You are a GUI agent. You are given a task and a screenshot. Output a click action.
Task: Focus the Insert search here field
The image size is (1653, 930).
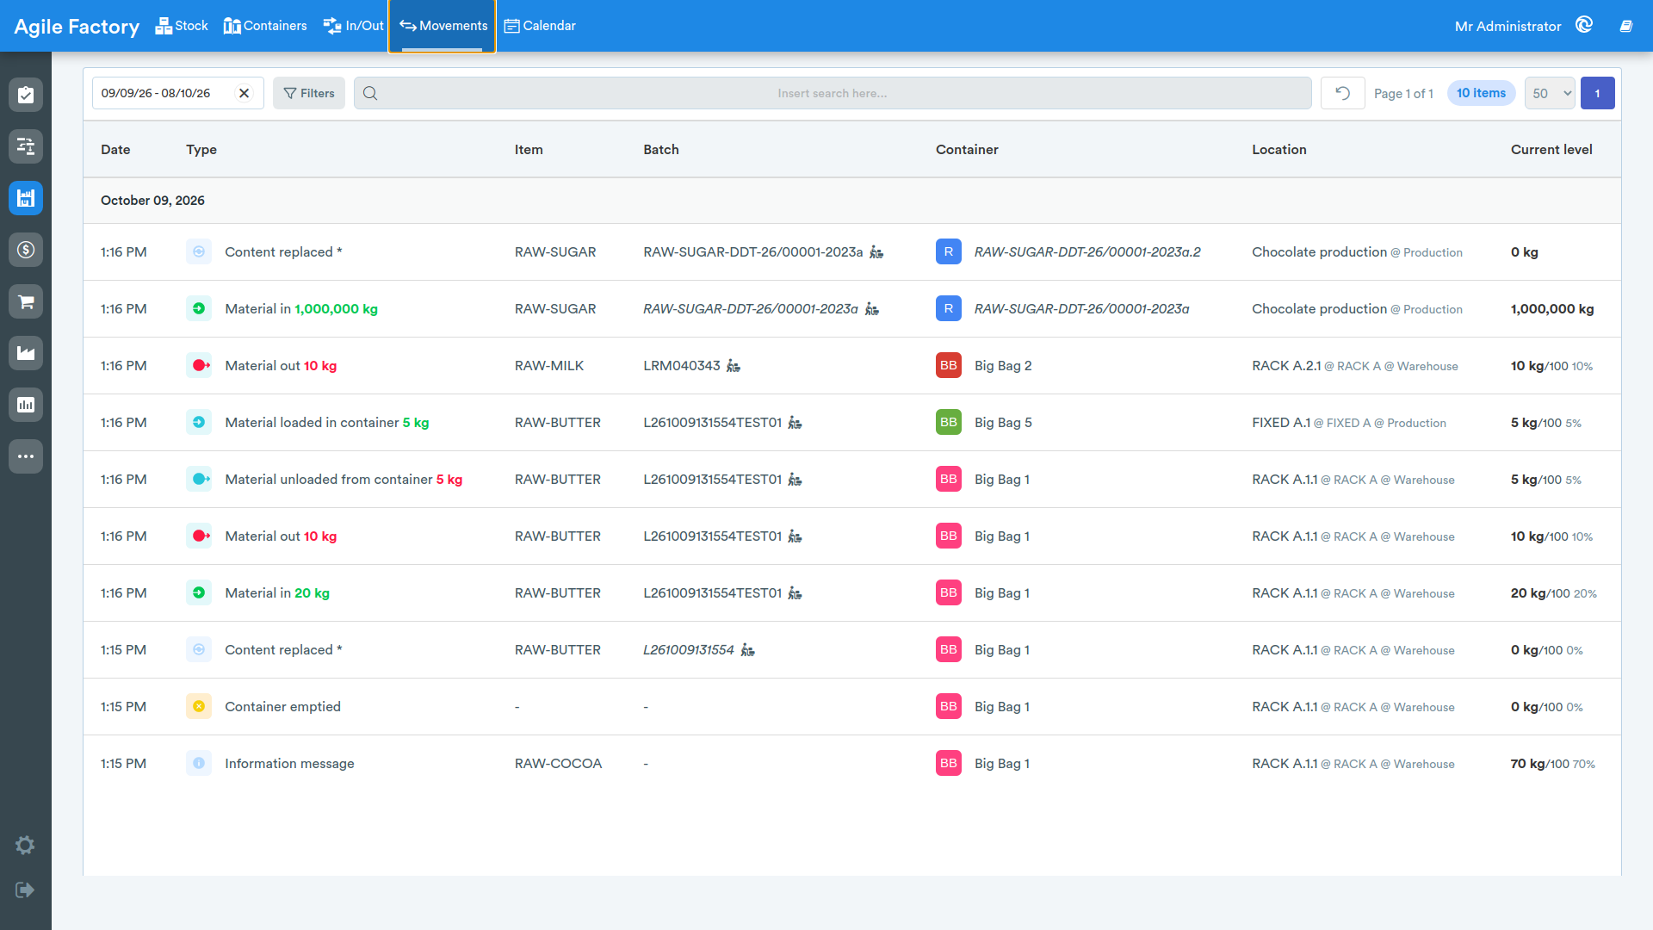(833, 93)
